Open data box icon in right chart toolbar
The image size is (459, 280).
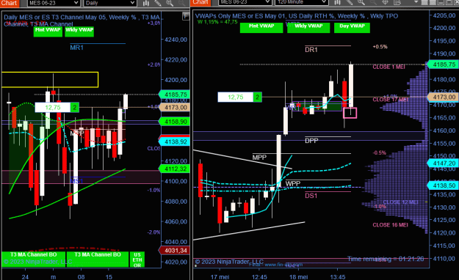[397, 2]
